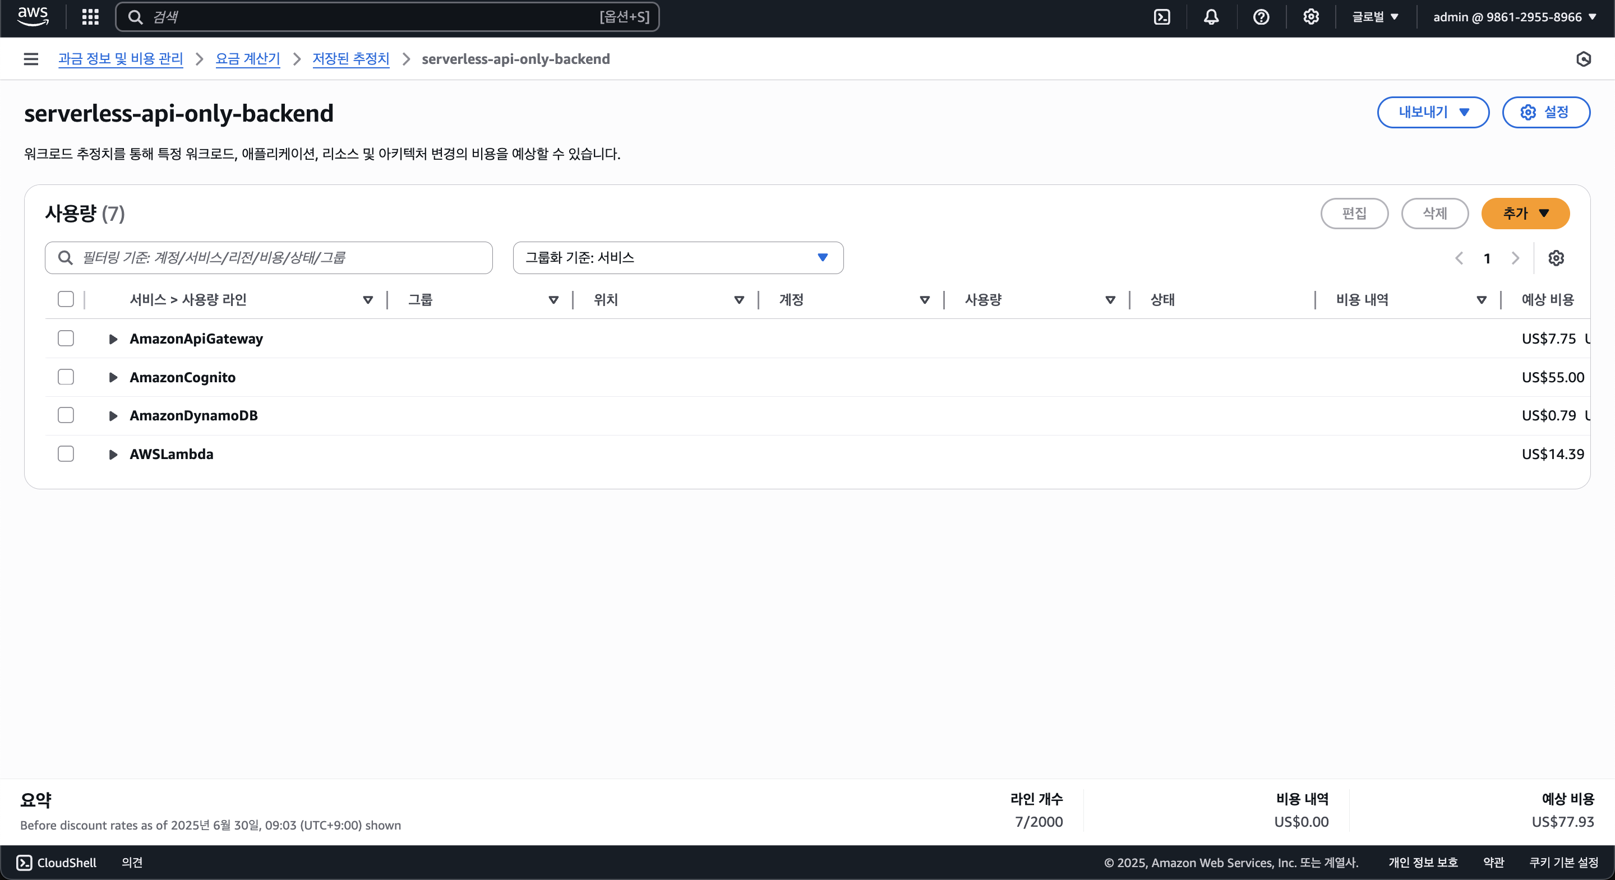
Task: Open the services grid menu icon
Action: 90,17
